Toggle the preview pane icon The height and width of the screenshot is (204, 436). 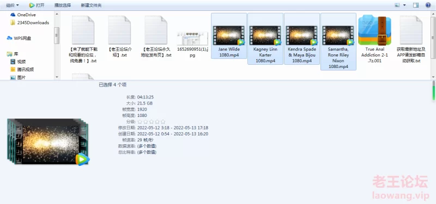(416, 5)
